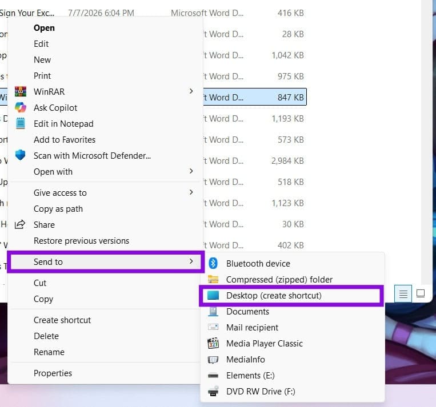Click the Microsoft Defender shield icon
The height and width of the screenshot is (407, 436).
click(21, 155)
